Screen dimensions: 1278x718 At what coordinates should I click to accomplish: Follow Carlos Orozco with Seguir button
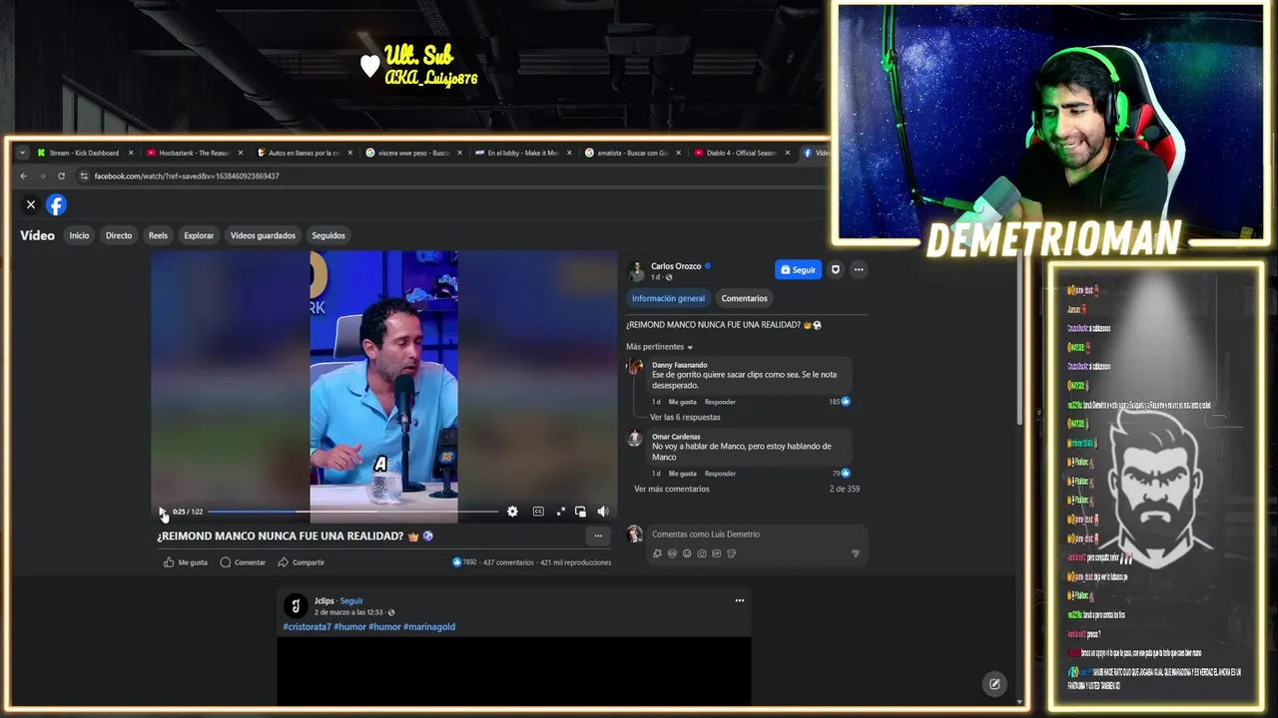pyautogui.click(x=798, y=269)
